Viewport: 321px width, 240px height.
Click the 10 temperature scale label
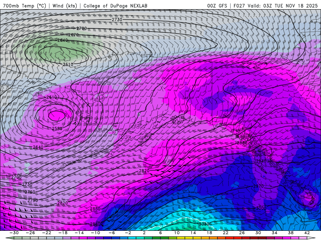tap(177, 233)
